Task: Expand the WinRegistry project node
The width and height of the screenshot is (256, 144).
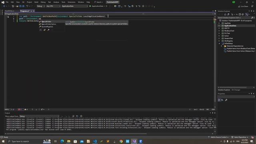Action: pos(219,41)
